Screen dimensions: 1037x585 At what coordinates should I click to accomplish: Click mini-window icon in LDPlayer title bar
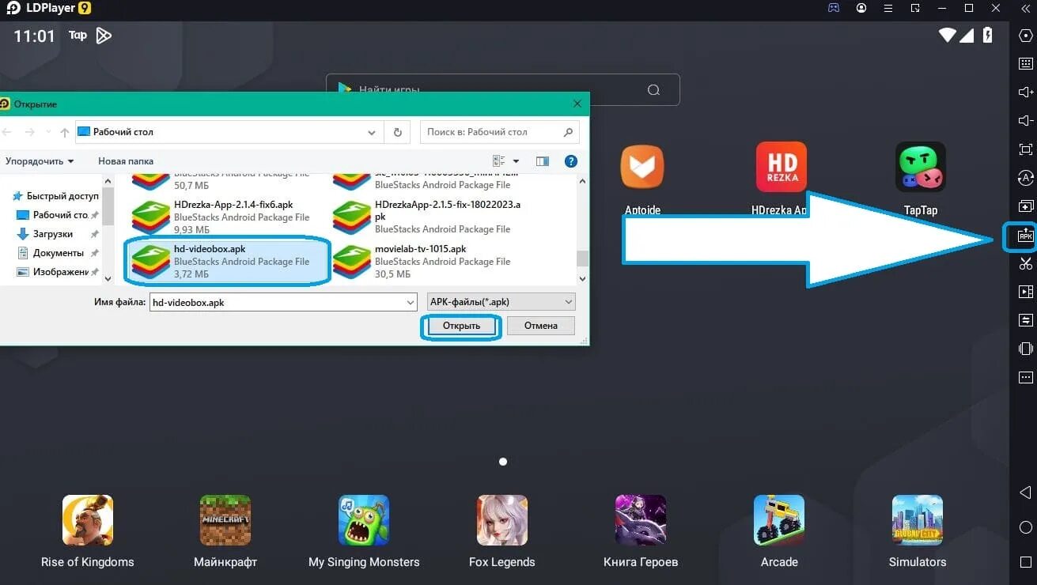pyautogui.click(x=915, y=8)
